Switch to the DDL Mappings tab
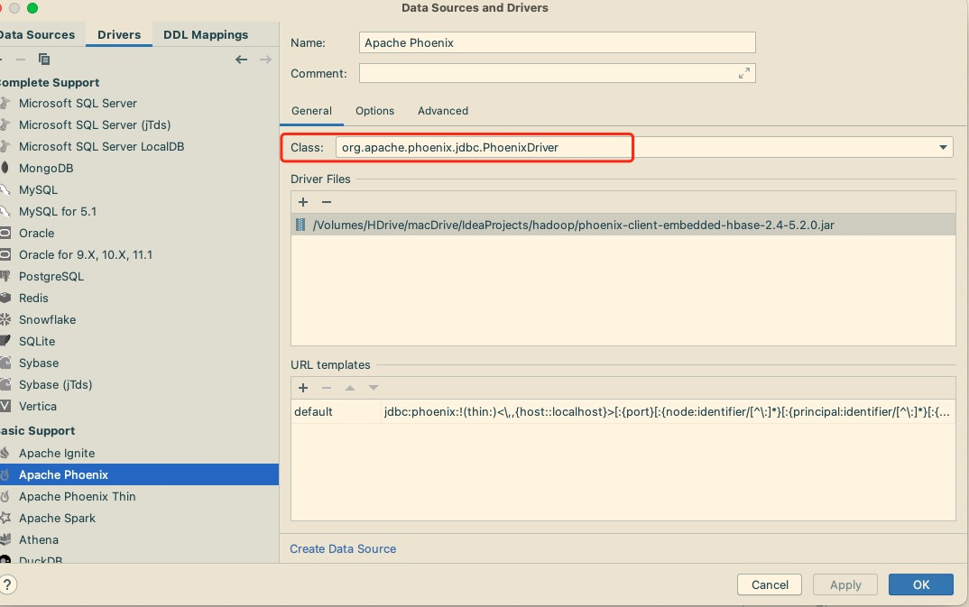The height and width of the screenshot is (607, 969). coord(206,34)
